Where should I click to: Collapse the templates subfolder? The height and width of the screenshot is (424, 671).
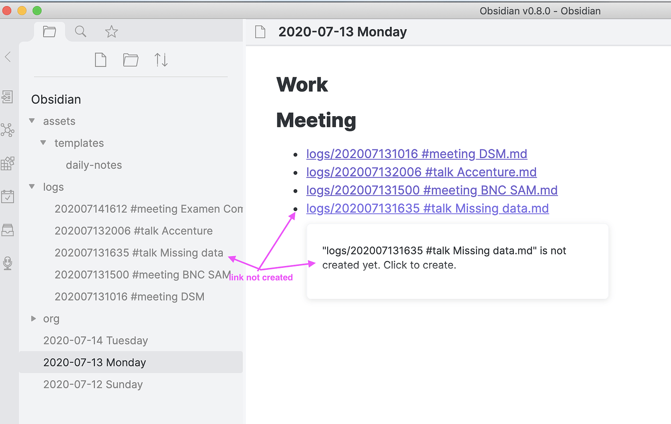(43, 142)
